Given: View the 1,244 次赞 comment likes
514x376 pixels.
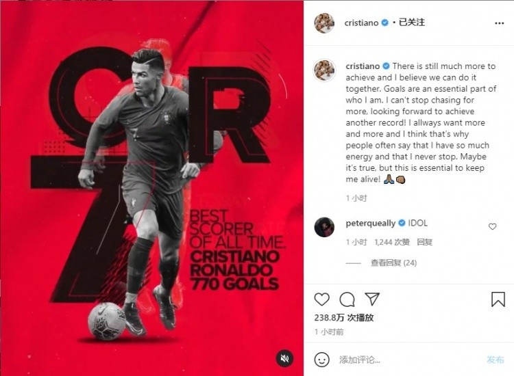Looking at the screenshot, I should point(392,242).
